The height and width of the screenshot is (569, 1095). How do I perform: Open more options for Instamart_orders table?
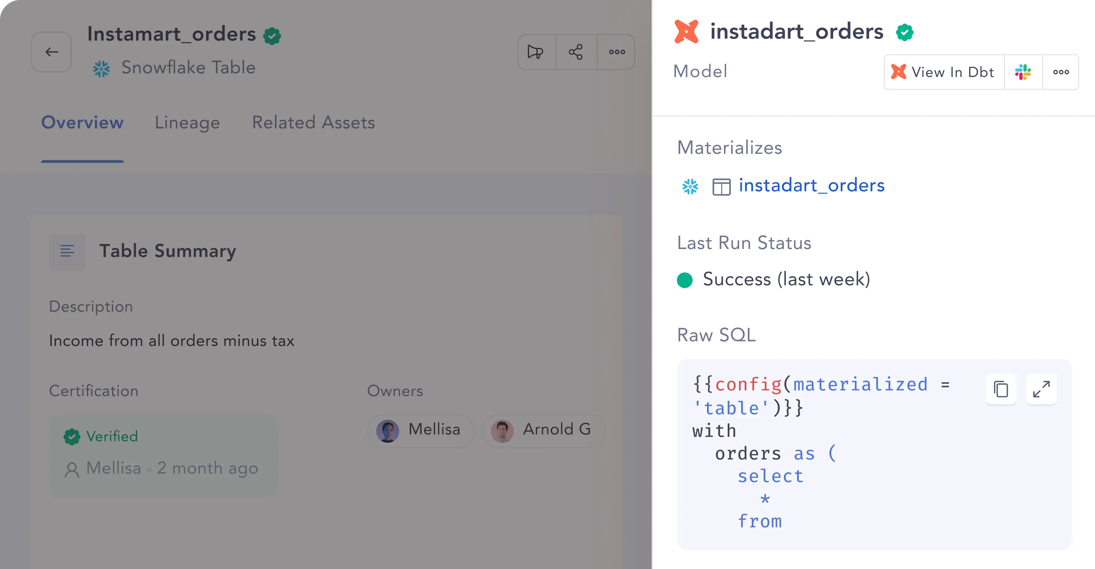point(617,52)
